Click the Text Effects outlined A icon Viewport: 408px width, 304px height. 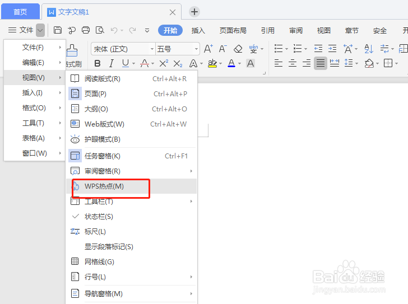[193, 63]
